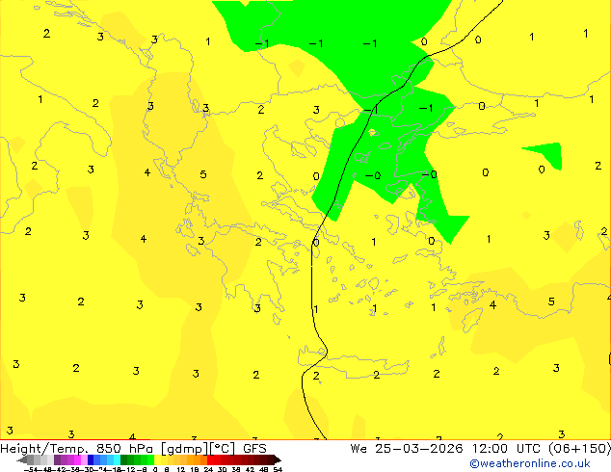
Task: Click the dark brown right arrow end of the legend
Action: coord(278,459)
